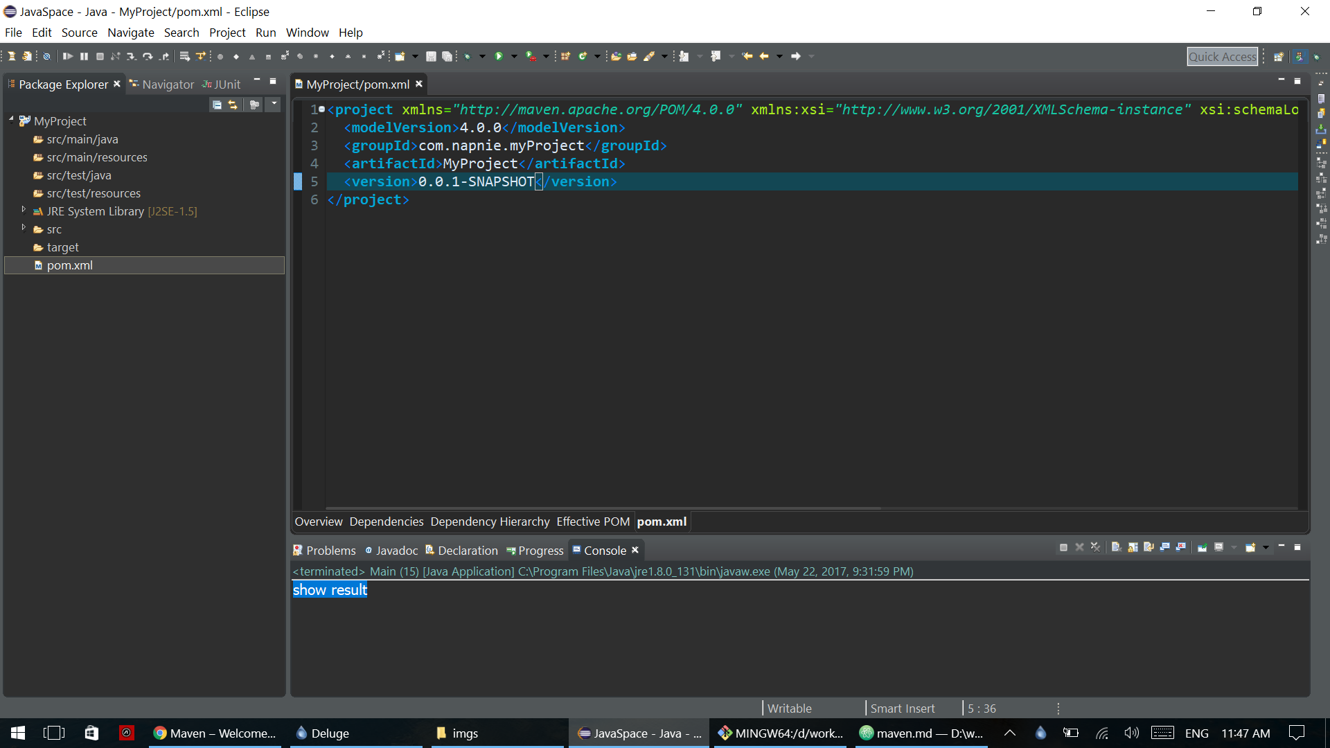Open the Run As dropdown arrow
Image resolution: width=1330 pixels, height=748 pixels.
click(x=514, y=56)
